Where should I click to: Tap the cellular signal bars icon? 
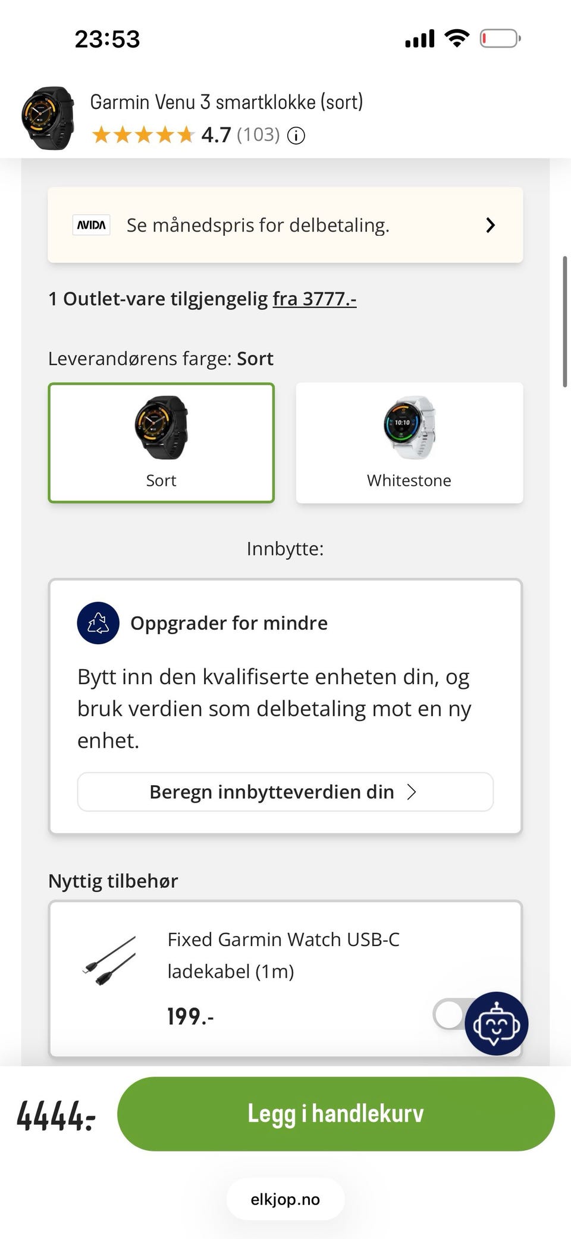[x=420, y=39]
